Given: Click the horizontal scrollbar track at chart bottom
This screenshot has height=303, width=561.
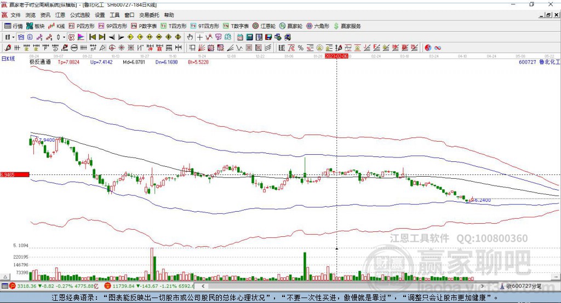Looking at the screenshot, I should [343, 286].
